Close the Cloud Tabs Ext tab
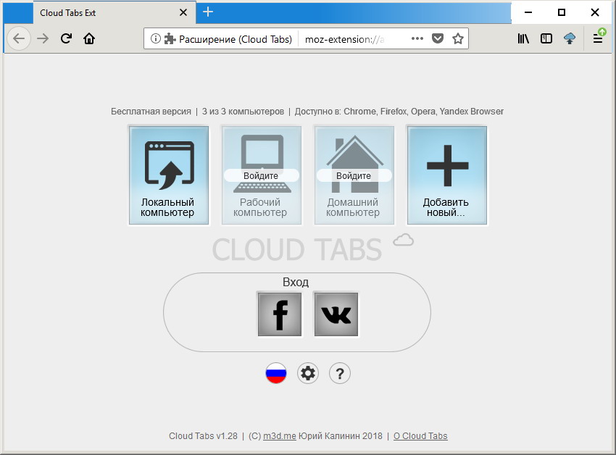Viewport: 616px width, 455px height. pyautogui.click(x=183, y=12)
